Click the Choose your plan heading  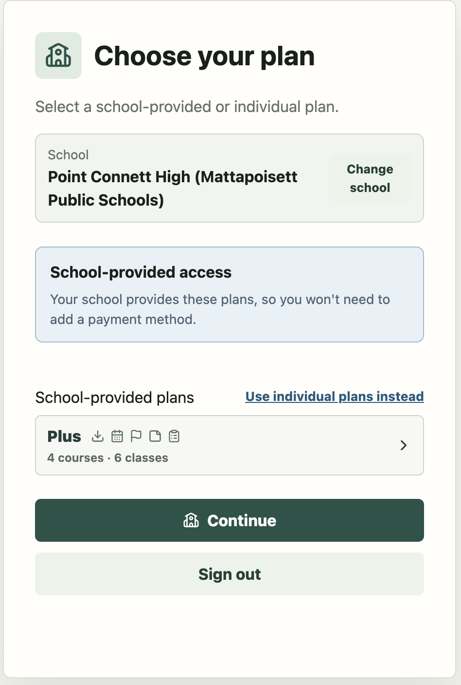[204, 56]
